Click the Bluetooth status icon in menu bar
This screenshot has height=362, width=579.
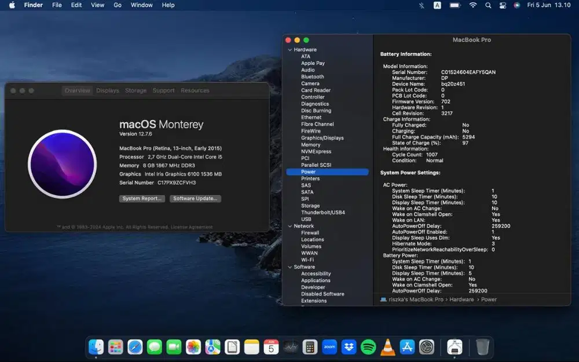(x=422, y=5)
